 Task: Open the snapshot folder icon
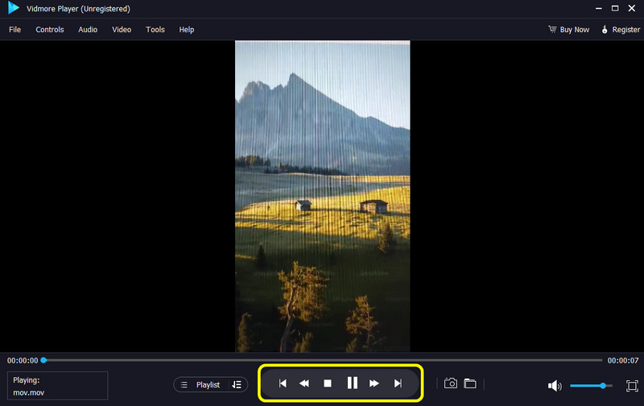pyautogui.click(x=470, y=383)
